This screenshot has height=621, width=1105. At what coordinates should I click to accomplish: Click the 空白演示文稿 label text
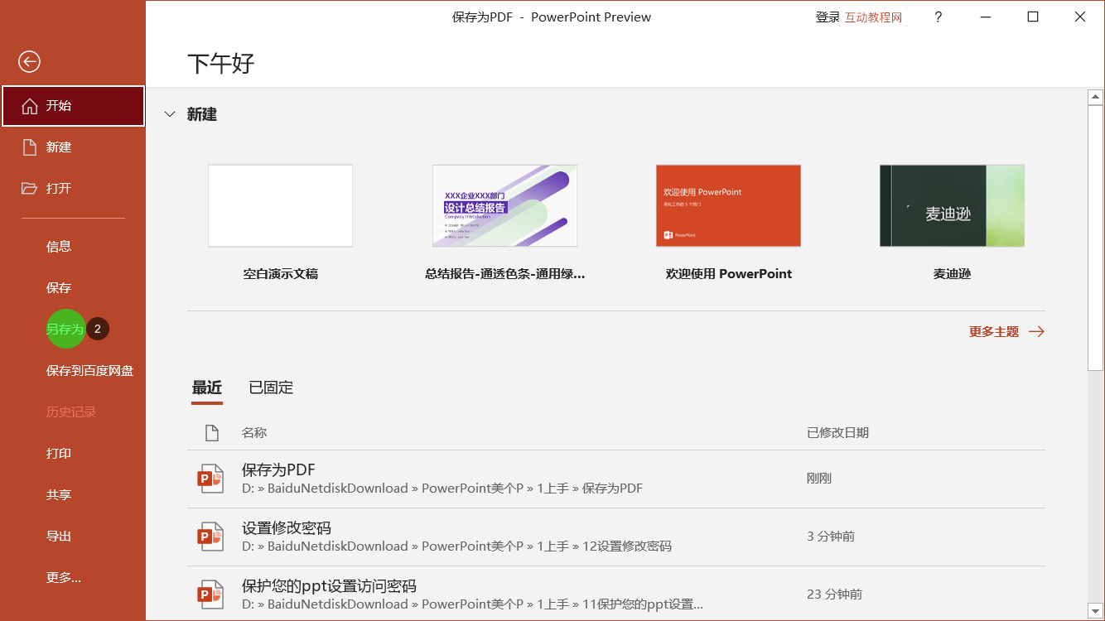(x=280, y=273)
